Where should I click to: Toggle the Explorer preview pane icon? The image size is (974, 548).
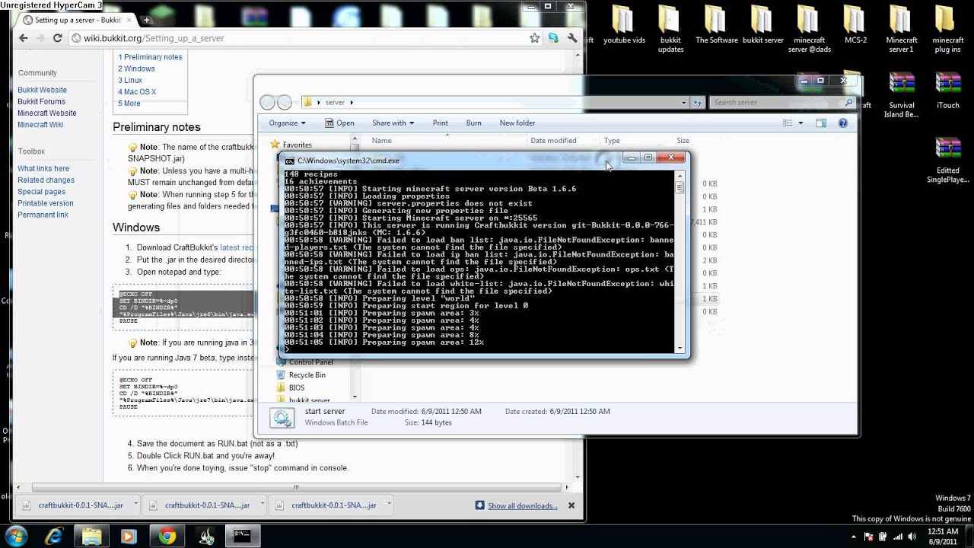821,123
